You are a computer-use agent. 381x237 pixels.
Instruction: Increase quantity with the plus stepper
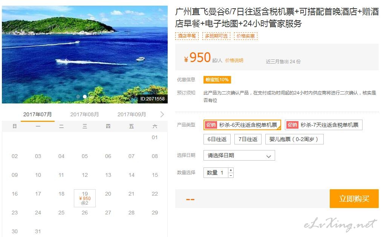(231, 170)
